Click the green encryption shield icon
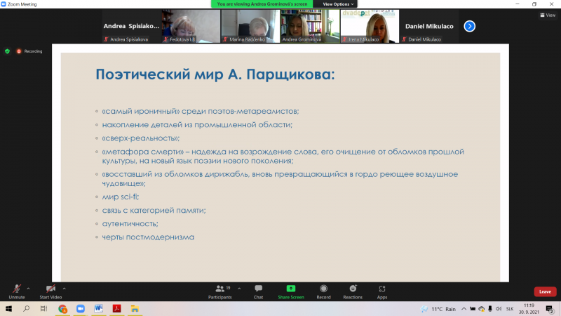 8,51
